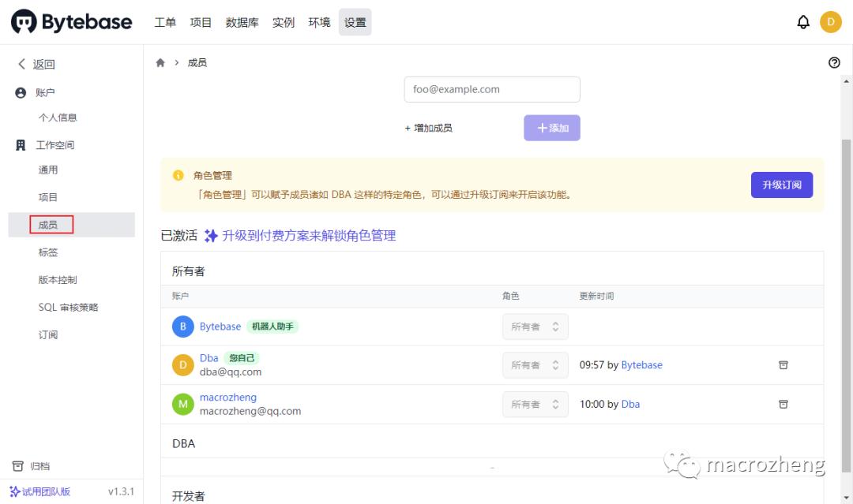The height and width of the screenshot is (504, 853).
Task: Click the home icon in breadcrumb
Action: click(x=160, y=62)
